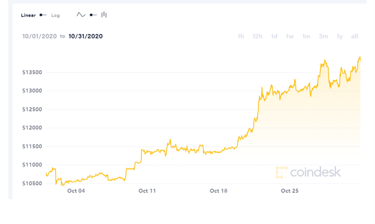Toggle the line/candlestick chart switch
This screenshot has width=375, height=224.
93,15
